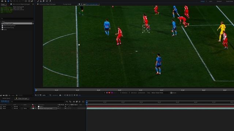The image size is (234, 131).
Task: Select the Roto Brush tool
Action: pos(47,1)
